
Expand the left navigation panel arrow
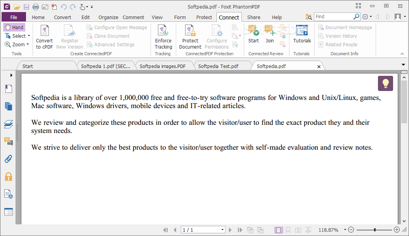(x=11, y=75)
